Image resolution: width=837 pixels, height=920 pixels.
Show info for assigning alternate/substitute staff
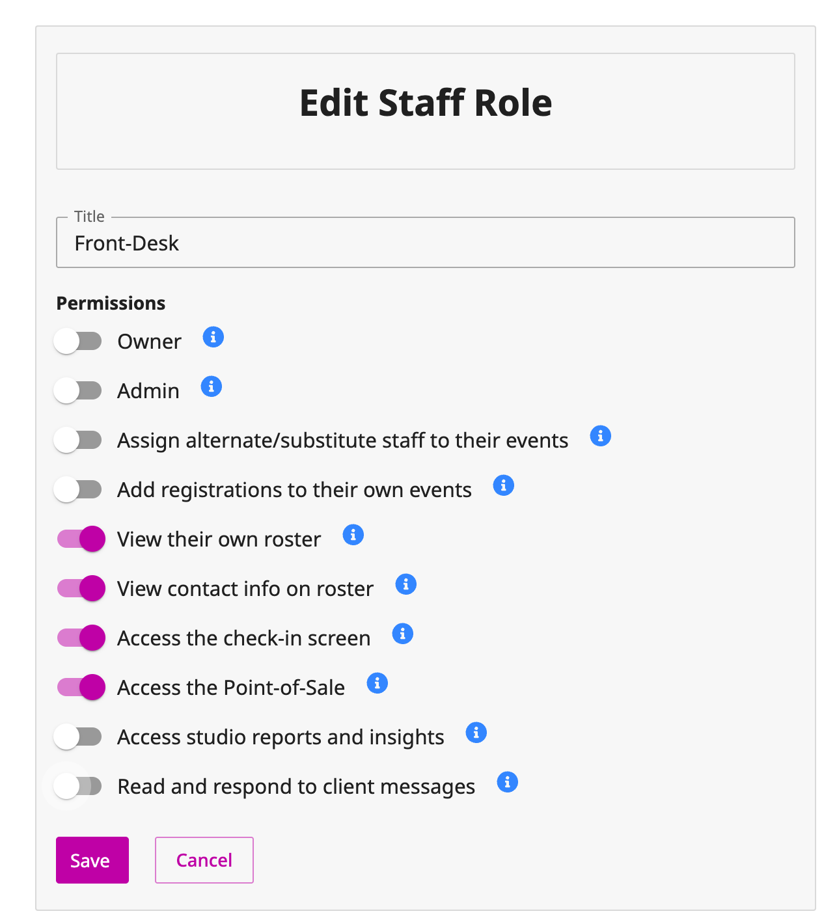click(601, 436)
